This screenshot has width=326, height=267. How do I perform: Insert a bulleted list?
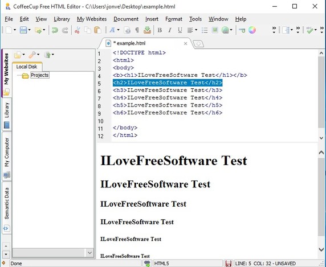pos(205,31)
